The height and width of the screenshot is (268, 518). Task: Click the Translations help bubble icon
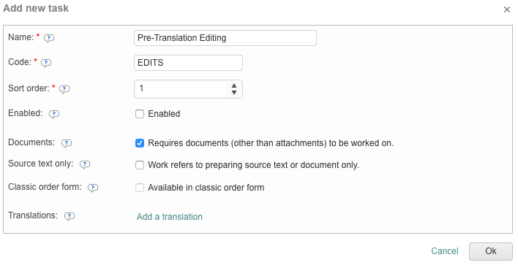(69, 216)
